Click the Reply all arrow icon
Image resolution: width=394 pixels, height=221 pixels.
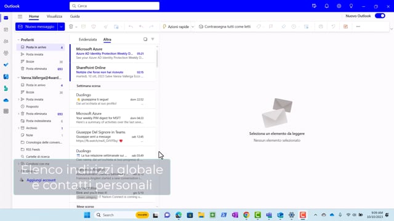pos(141,26)
